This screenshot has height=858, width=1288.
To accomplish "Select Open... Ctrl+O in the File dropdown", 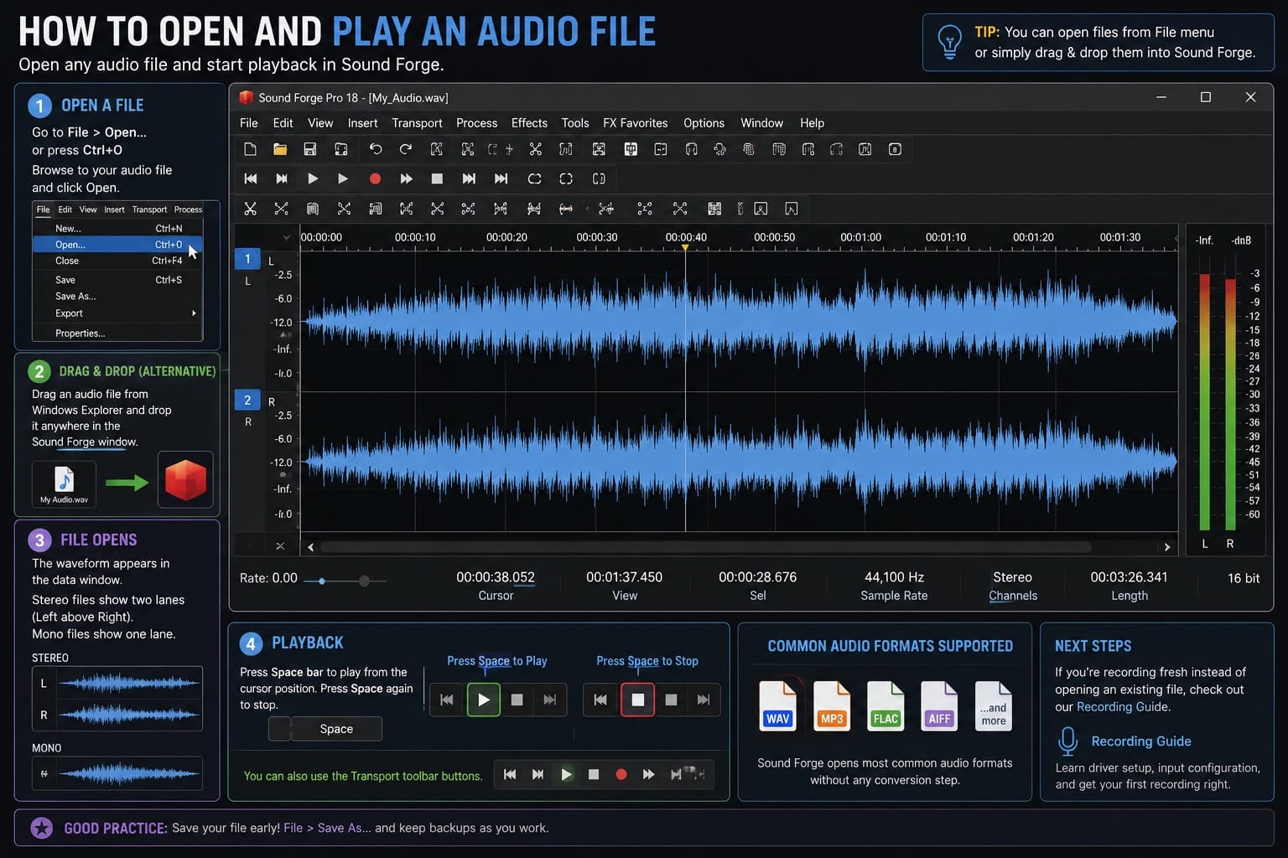I will 117,245.
